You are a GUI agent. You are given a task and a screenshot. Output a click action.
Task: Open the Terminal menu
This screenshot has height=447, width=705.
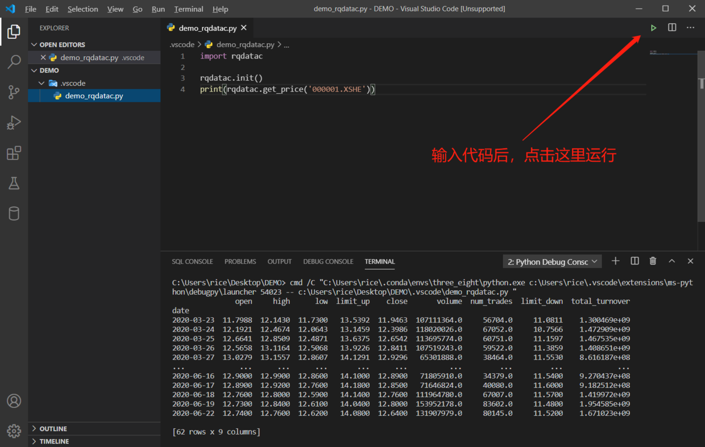188,9
